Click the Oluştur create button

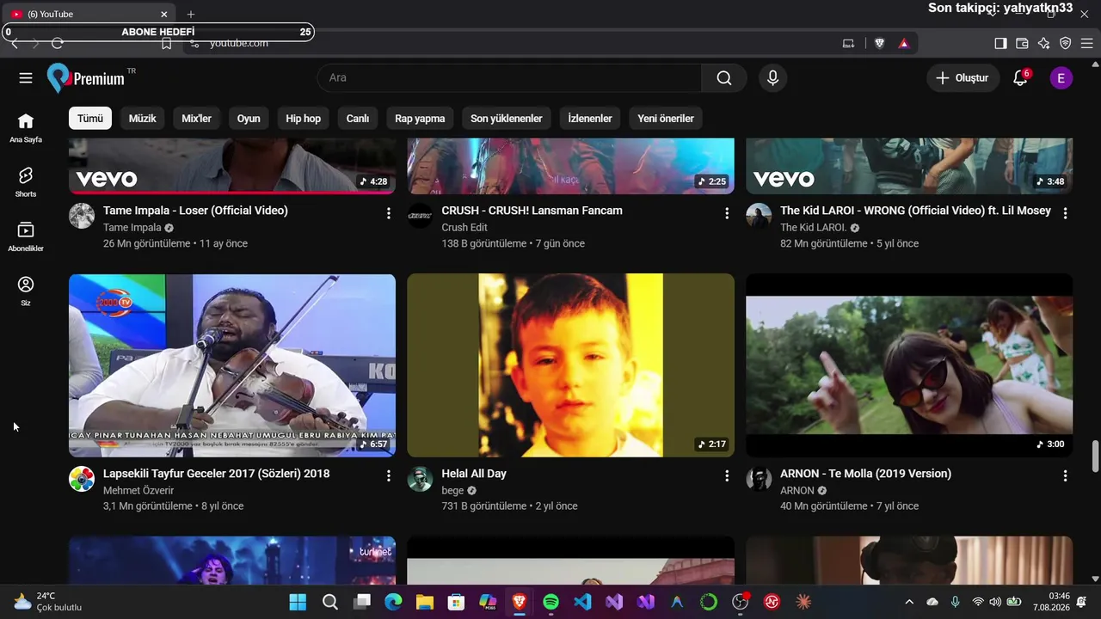[x=963, y=78]
